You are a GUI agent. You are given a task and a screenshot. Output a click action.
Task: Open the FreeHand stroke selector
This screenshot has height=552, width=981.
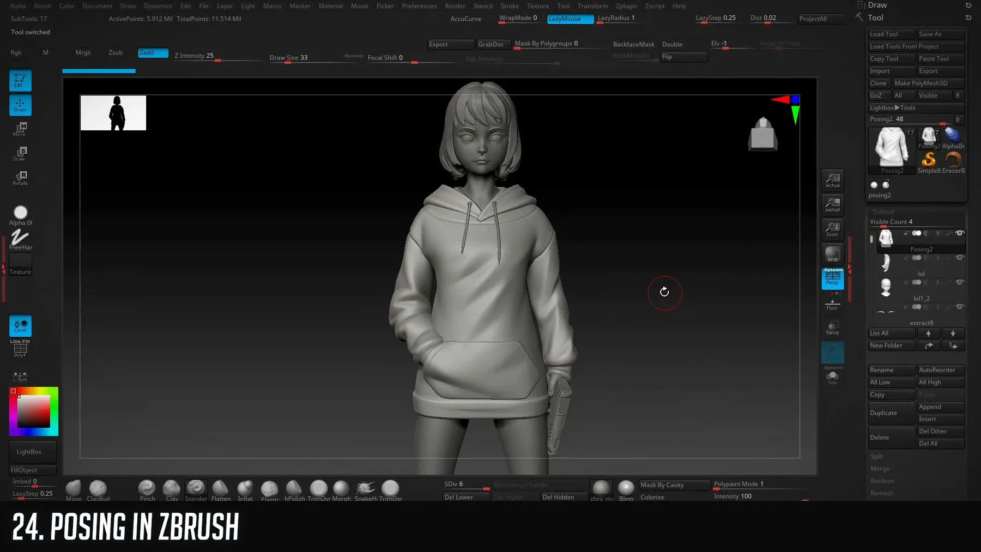(x=20, y=240)
